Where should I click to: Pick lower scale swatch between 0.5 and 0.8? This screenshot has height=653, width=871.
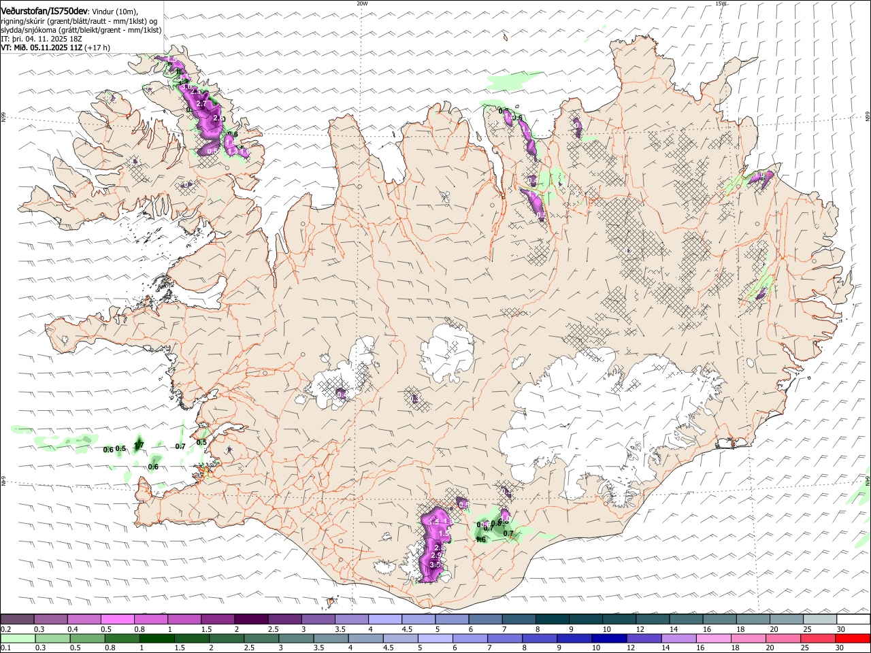coord(87,638)
